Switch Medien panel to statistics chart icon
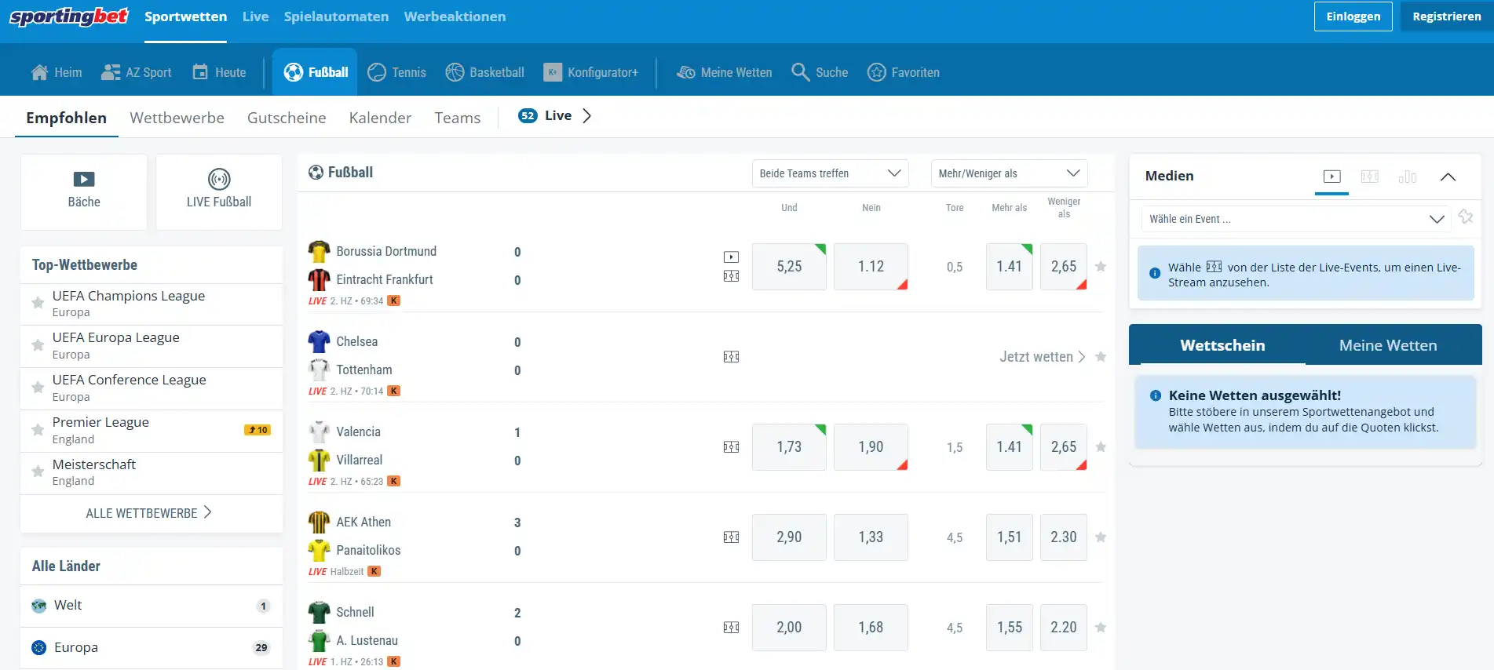 pos(1408,177)
